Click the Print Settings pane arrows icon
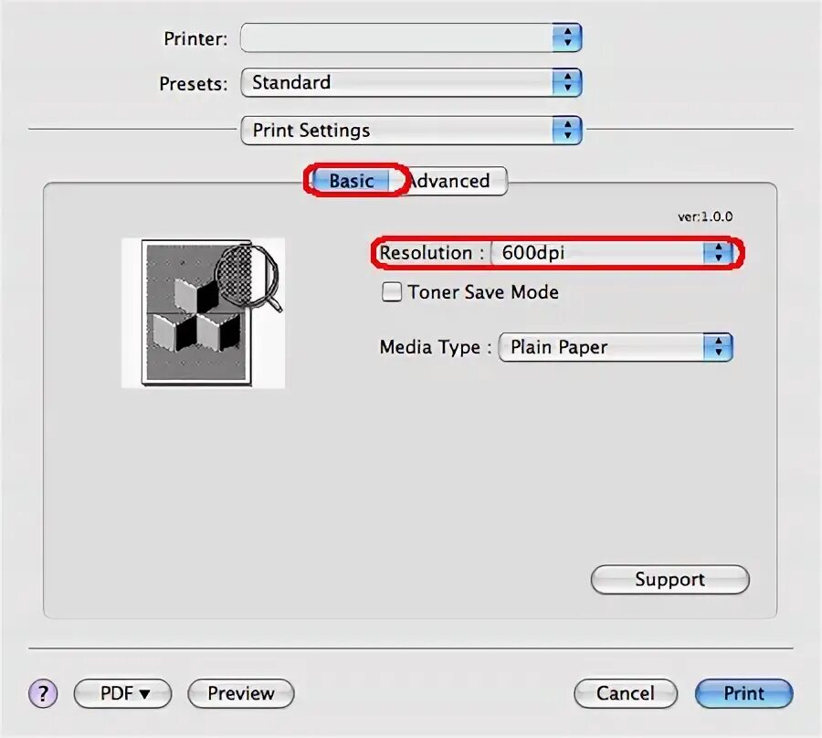The image size is (822, 738). (567, 130)
